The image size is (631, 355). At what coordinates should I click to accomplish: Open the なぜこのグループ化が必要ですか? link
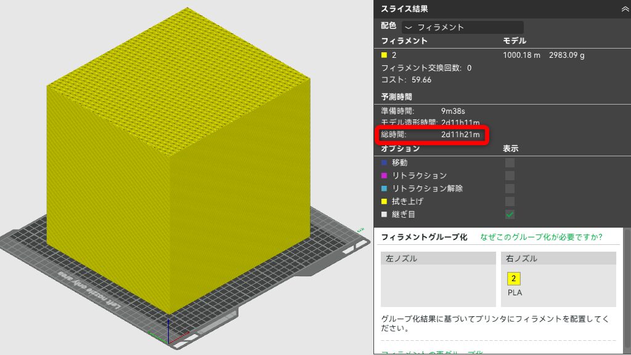541,237
